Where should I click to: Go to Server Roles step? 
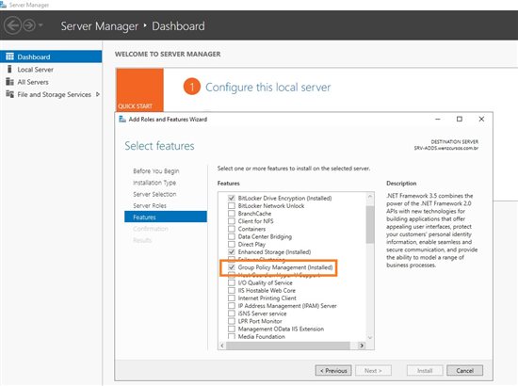(x=150, y=206)
